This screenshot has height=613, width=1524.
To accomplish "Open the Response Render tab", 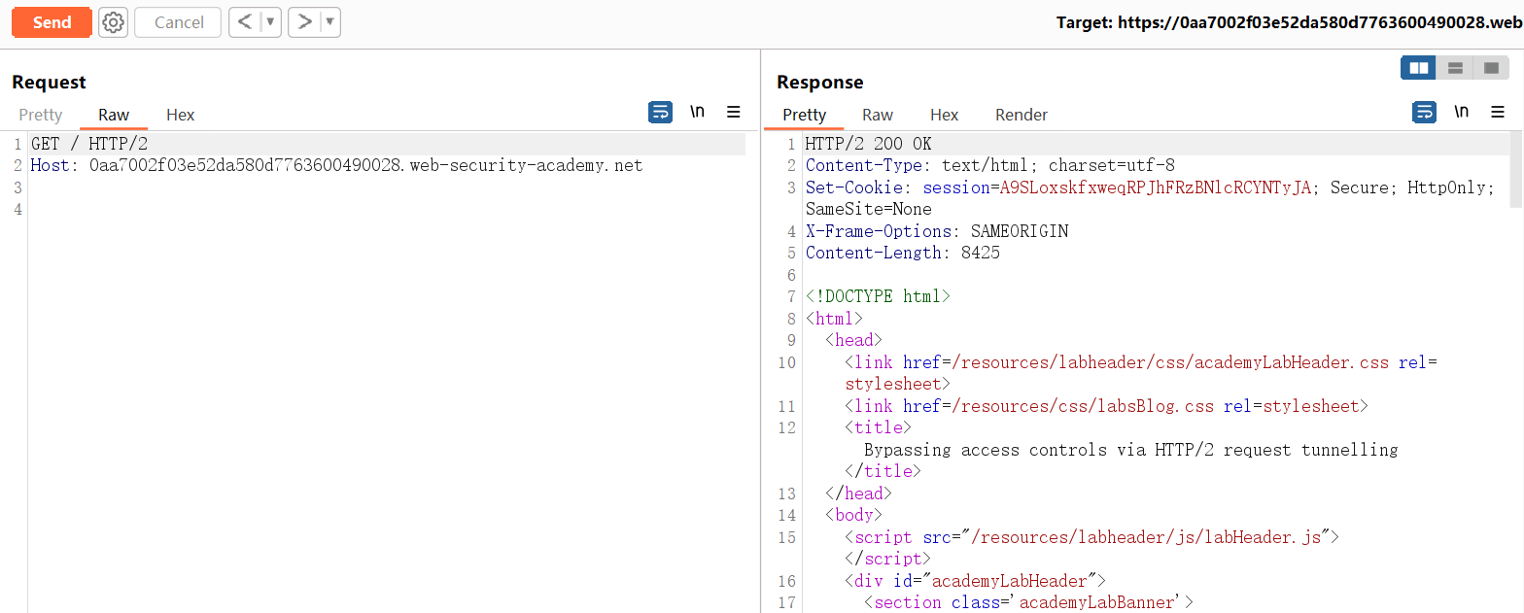I will [1021, 115].
